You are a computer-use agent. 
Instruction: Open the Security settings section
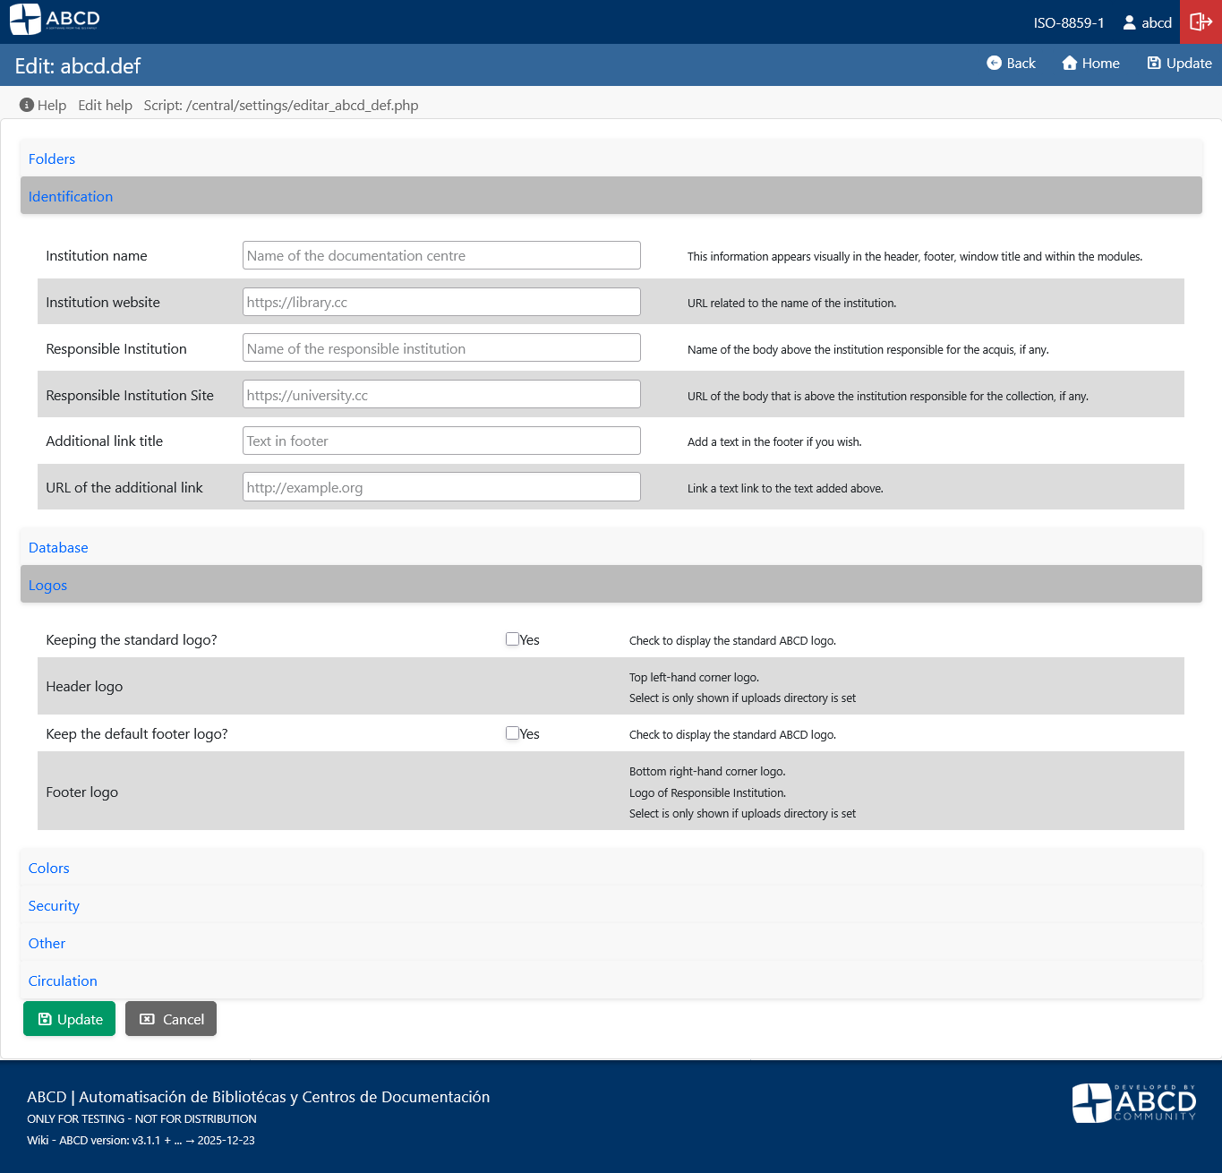tap(54, 905)
